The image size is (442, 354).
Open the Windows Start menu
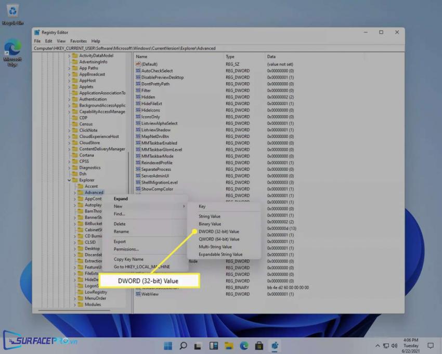click(x=168, y=346)
